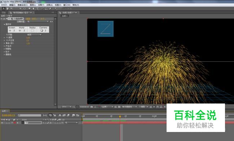Click the World position cross control
Image resolution: width=234 pixels, height=141 pixels.
(x=20, y=31)
